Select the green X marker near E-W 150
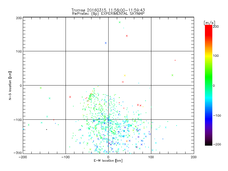The width and height of the screenshot is (228, 171). click(x=172, y=75)
